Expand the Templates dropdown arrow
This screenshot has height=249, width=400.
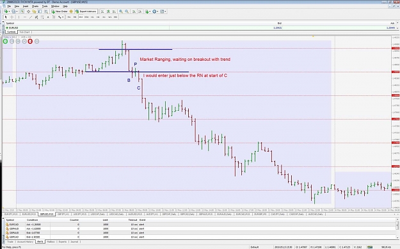tap(165, 12)
